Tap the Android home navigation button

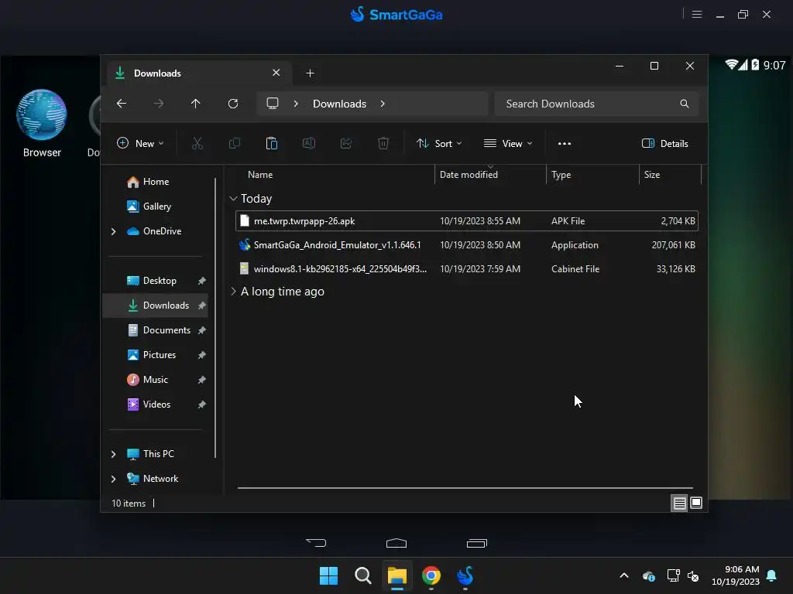point(396,543)
